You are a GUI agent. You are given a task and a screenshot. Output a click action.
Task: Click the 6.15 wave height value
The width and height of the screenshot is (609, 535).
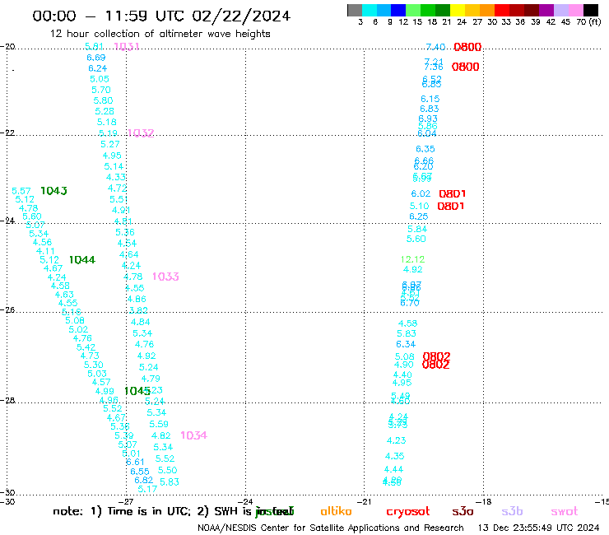(x=430, y=99)
